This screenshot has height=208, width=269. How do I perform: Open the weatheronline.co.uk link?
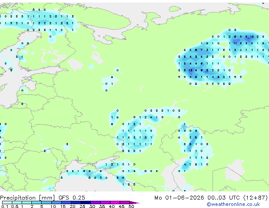coord(233,204)
